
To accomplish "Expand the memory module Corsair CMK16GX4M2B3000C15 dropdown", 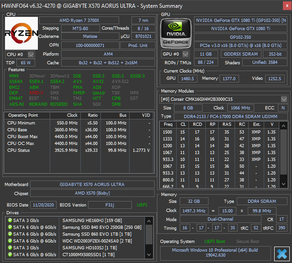I will tap(284, 99).
